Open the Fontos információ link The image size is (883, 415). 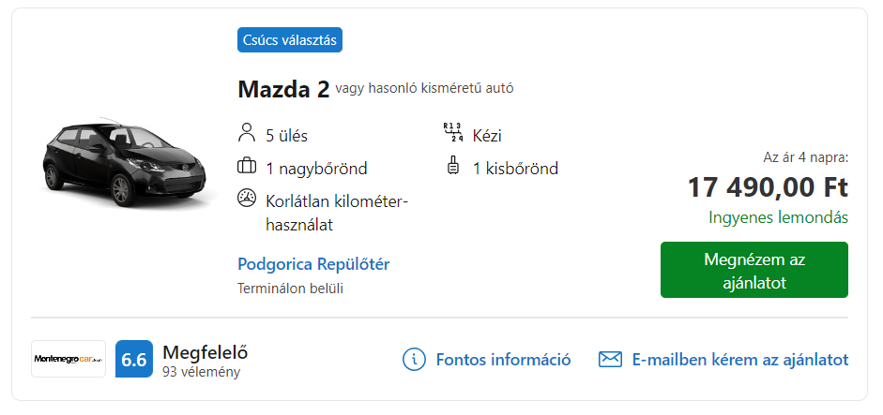click(x=504, y=360)
